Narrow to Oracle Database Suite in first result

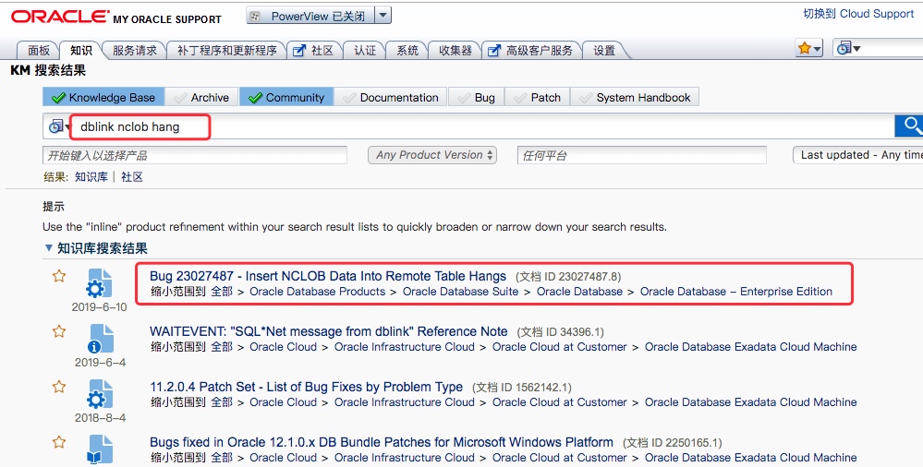[x=460, y=291]
